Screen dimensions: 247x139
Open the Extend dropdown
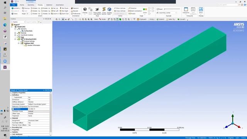pyautogui.click(x=161, y=19)
